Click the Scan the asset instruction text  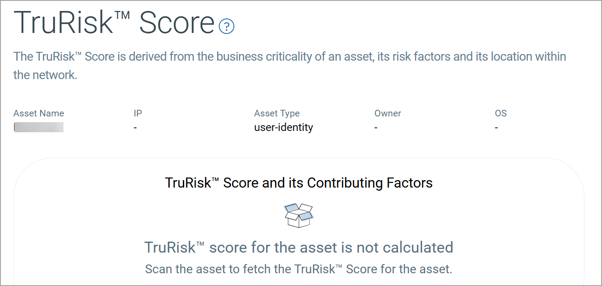pyautogui.click(x=299, y=269)
